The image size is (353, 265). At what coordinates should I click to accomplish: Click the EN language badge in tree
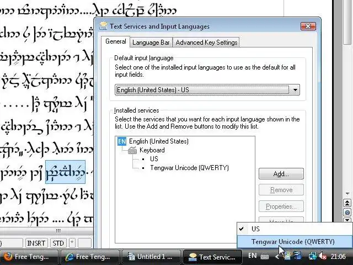pyautogui.click(x=122, y=141)
